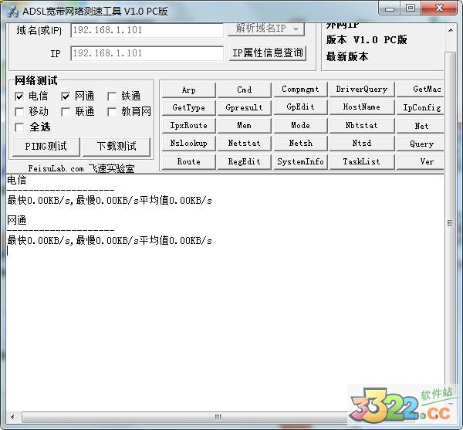Image resolution: width=463 pixels, height=430 pixels.
Task: Click the Ver button
Action: [x=421, y=162]
